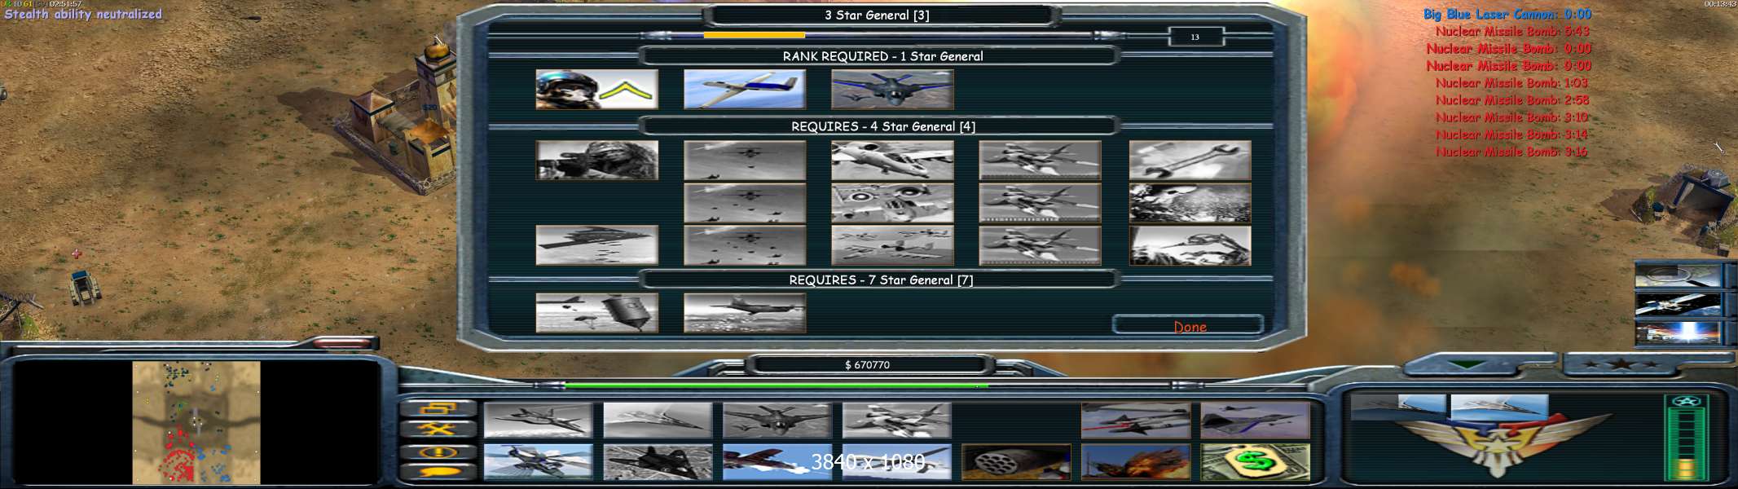
Task: Select the stealth bomber dropping bombs promotion
Action: point(596,245)
